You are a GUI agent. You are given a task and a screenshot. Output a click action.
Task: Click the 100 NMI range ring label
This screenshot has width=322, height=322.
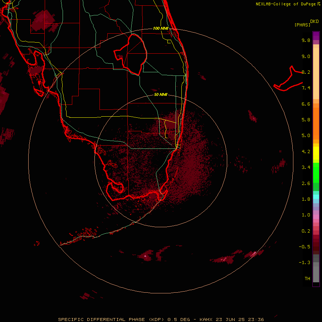pyautogui.click(x=161, y=28)
